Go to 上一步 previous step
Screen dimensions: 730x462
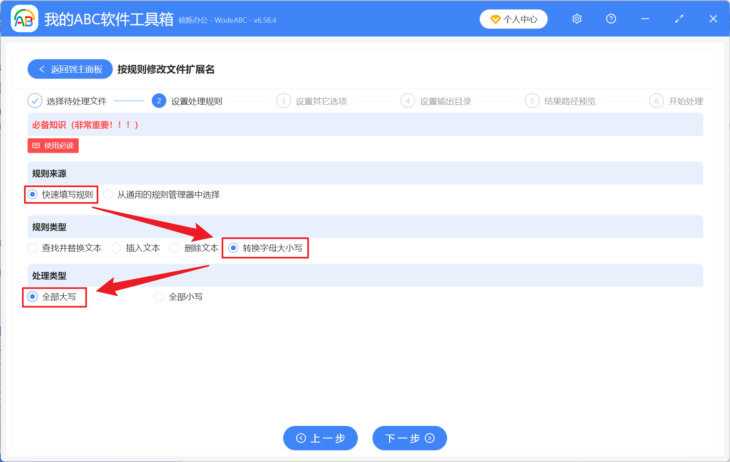click(x=321, y=438)
